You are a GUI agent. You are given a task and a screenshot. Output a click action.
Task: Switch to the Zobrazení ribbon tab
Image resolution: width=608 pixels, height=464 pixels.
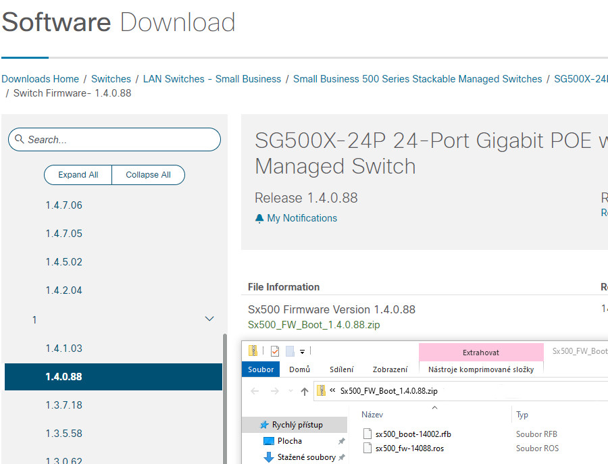[x=390, y=369]
